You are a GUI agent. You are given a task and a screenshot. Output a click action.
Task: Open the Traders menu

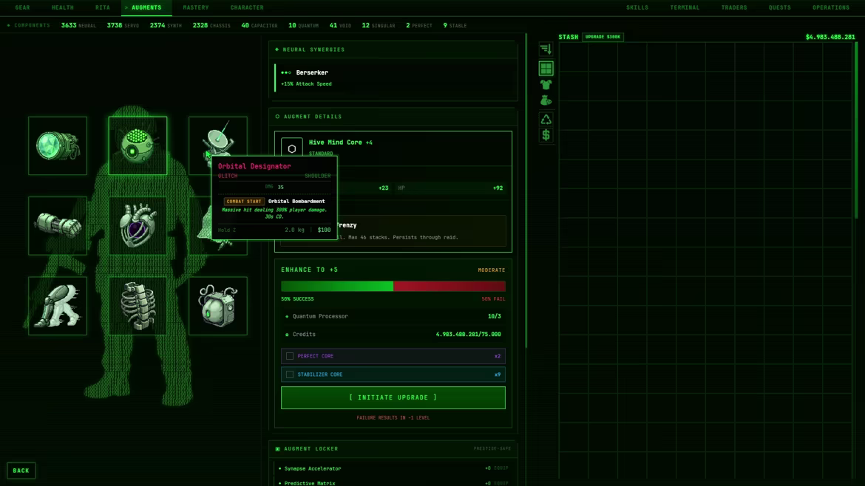click(733, 7)
